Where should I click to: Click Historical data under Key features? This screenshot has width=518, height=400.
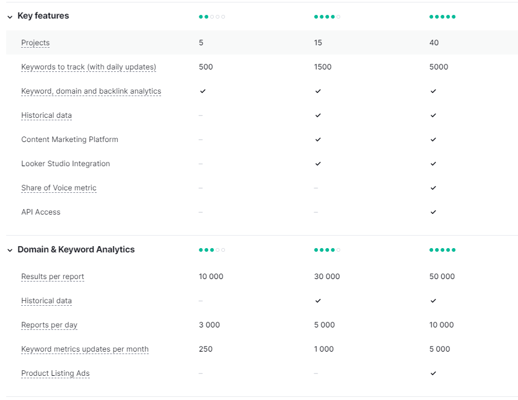[x=46, y=115]
